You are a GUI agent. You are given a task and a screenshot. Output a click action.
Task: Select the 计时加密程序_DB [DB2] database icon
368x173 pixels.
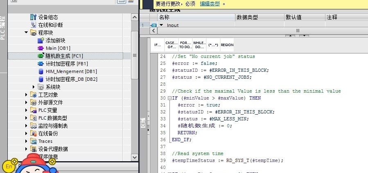(x=41, y=79)
